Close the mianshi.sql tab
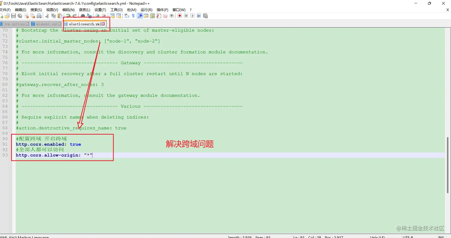Viewport: 451px width, 238px height. [60, 24]
